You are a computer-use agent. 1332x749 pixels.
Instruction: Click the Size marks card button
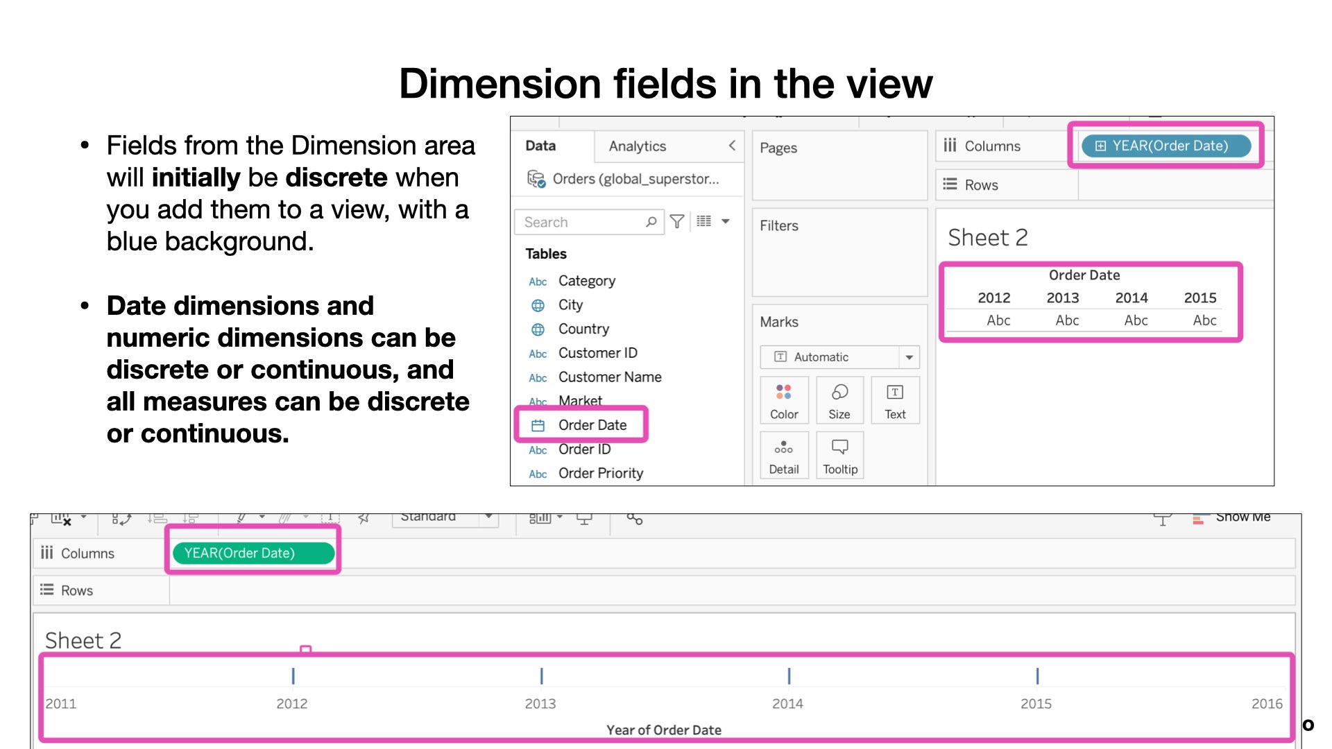pyautogui.click(x=839, y=400)
